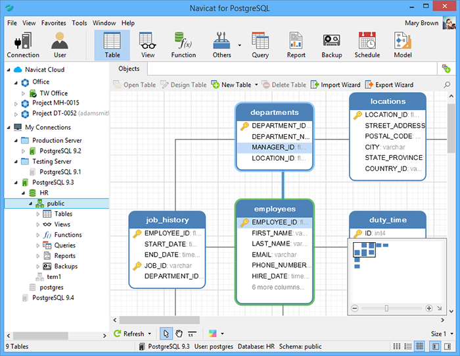The height and width of the screenshot is (356, 460).
Task: Open the Others dropdown arrow
Action: [x=240, y=45]
